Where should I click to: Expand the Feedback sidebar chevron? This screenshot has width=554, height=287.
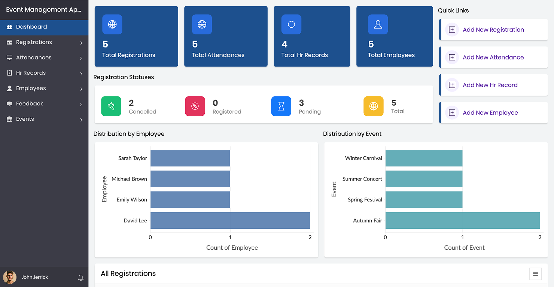(81, 104)
